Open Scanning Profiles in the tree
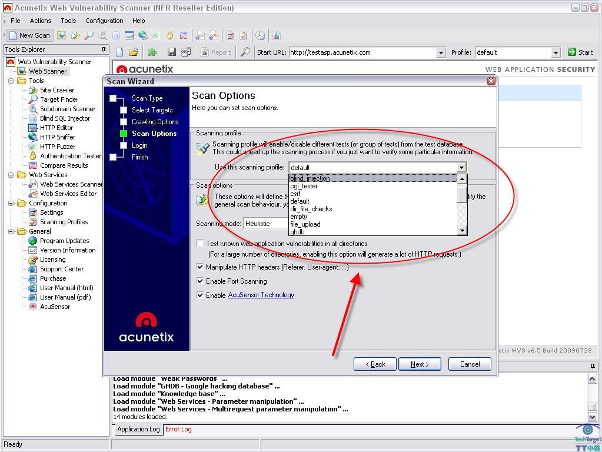Image resolution: width=602 pixels, height=452 pixels. [64, 221]
